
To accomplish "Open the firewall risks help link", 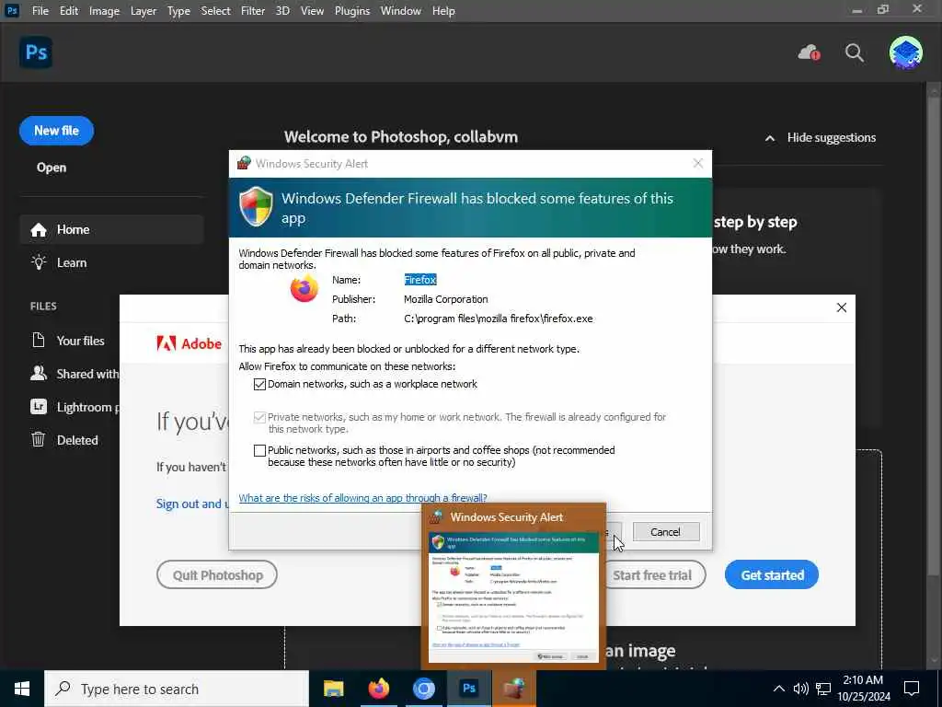I will click(362, 498).
